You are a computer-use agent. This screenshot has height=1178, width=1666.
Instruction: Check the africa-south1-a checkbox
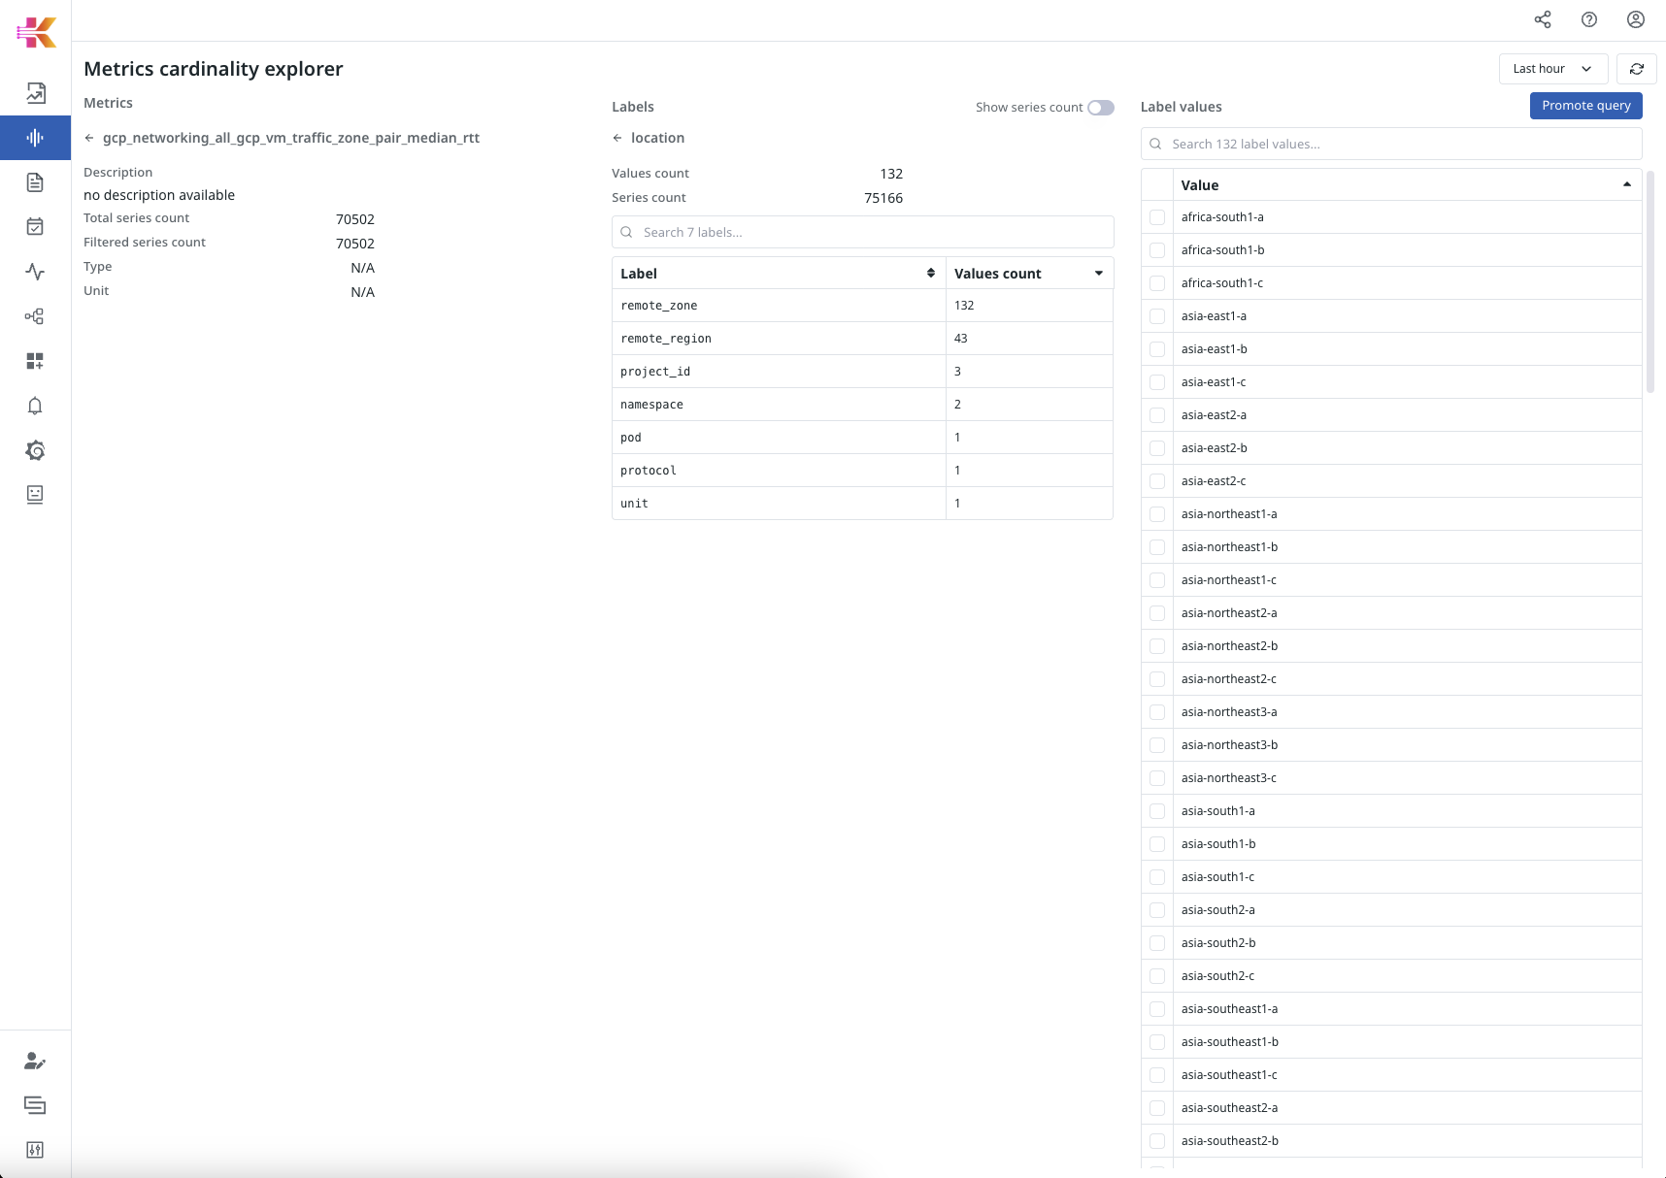tap(1157, 217)
